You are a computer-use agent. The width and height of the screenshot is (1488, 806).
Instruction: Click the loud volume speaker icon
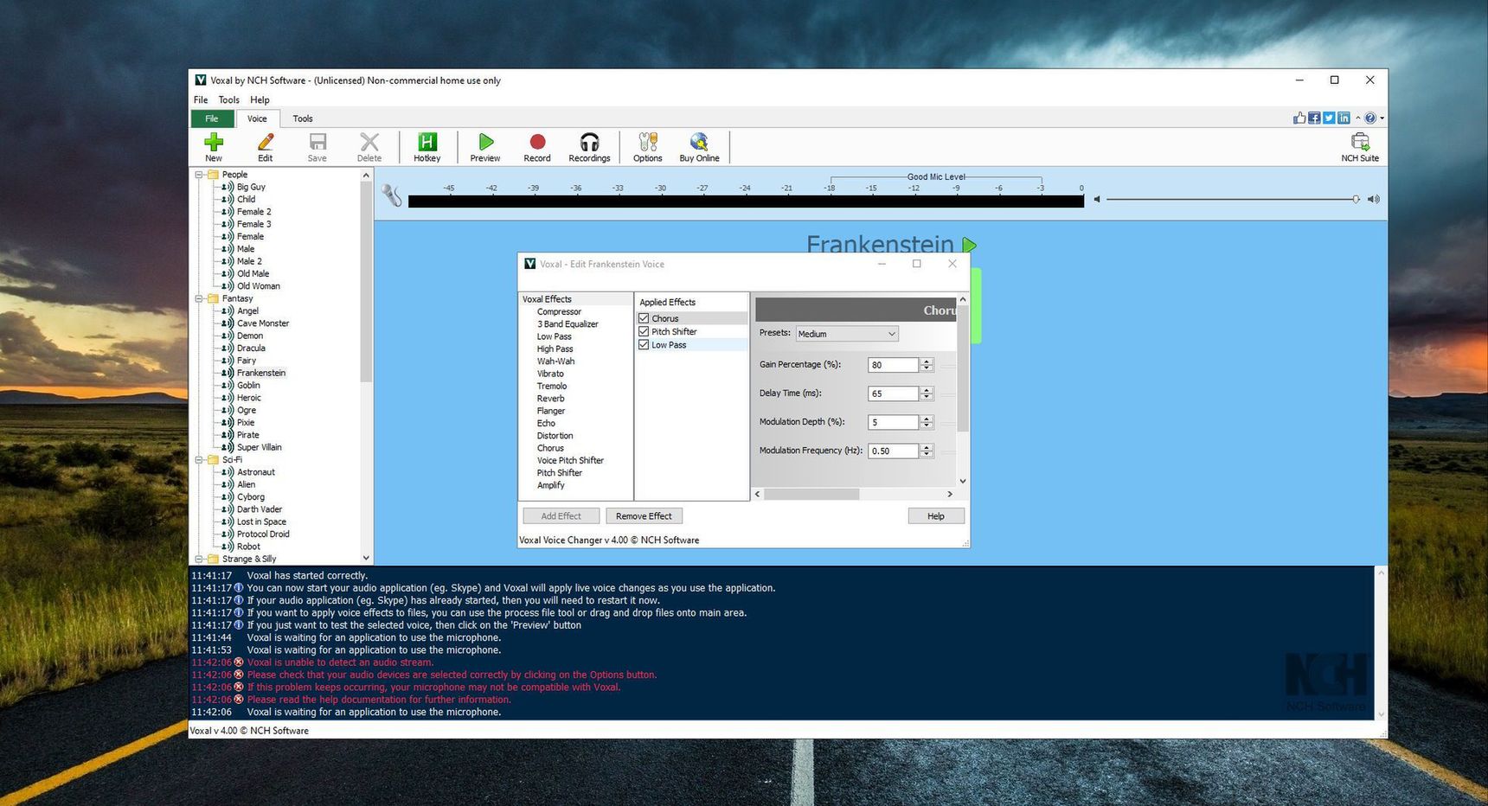coord(1373,199)
